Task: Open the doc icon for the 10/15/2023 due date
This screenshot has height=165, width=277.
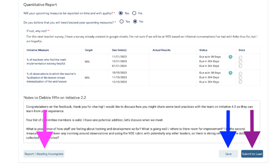Action: click(x=240, y=74)
